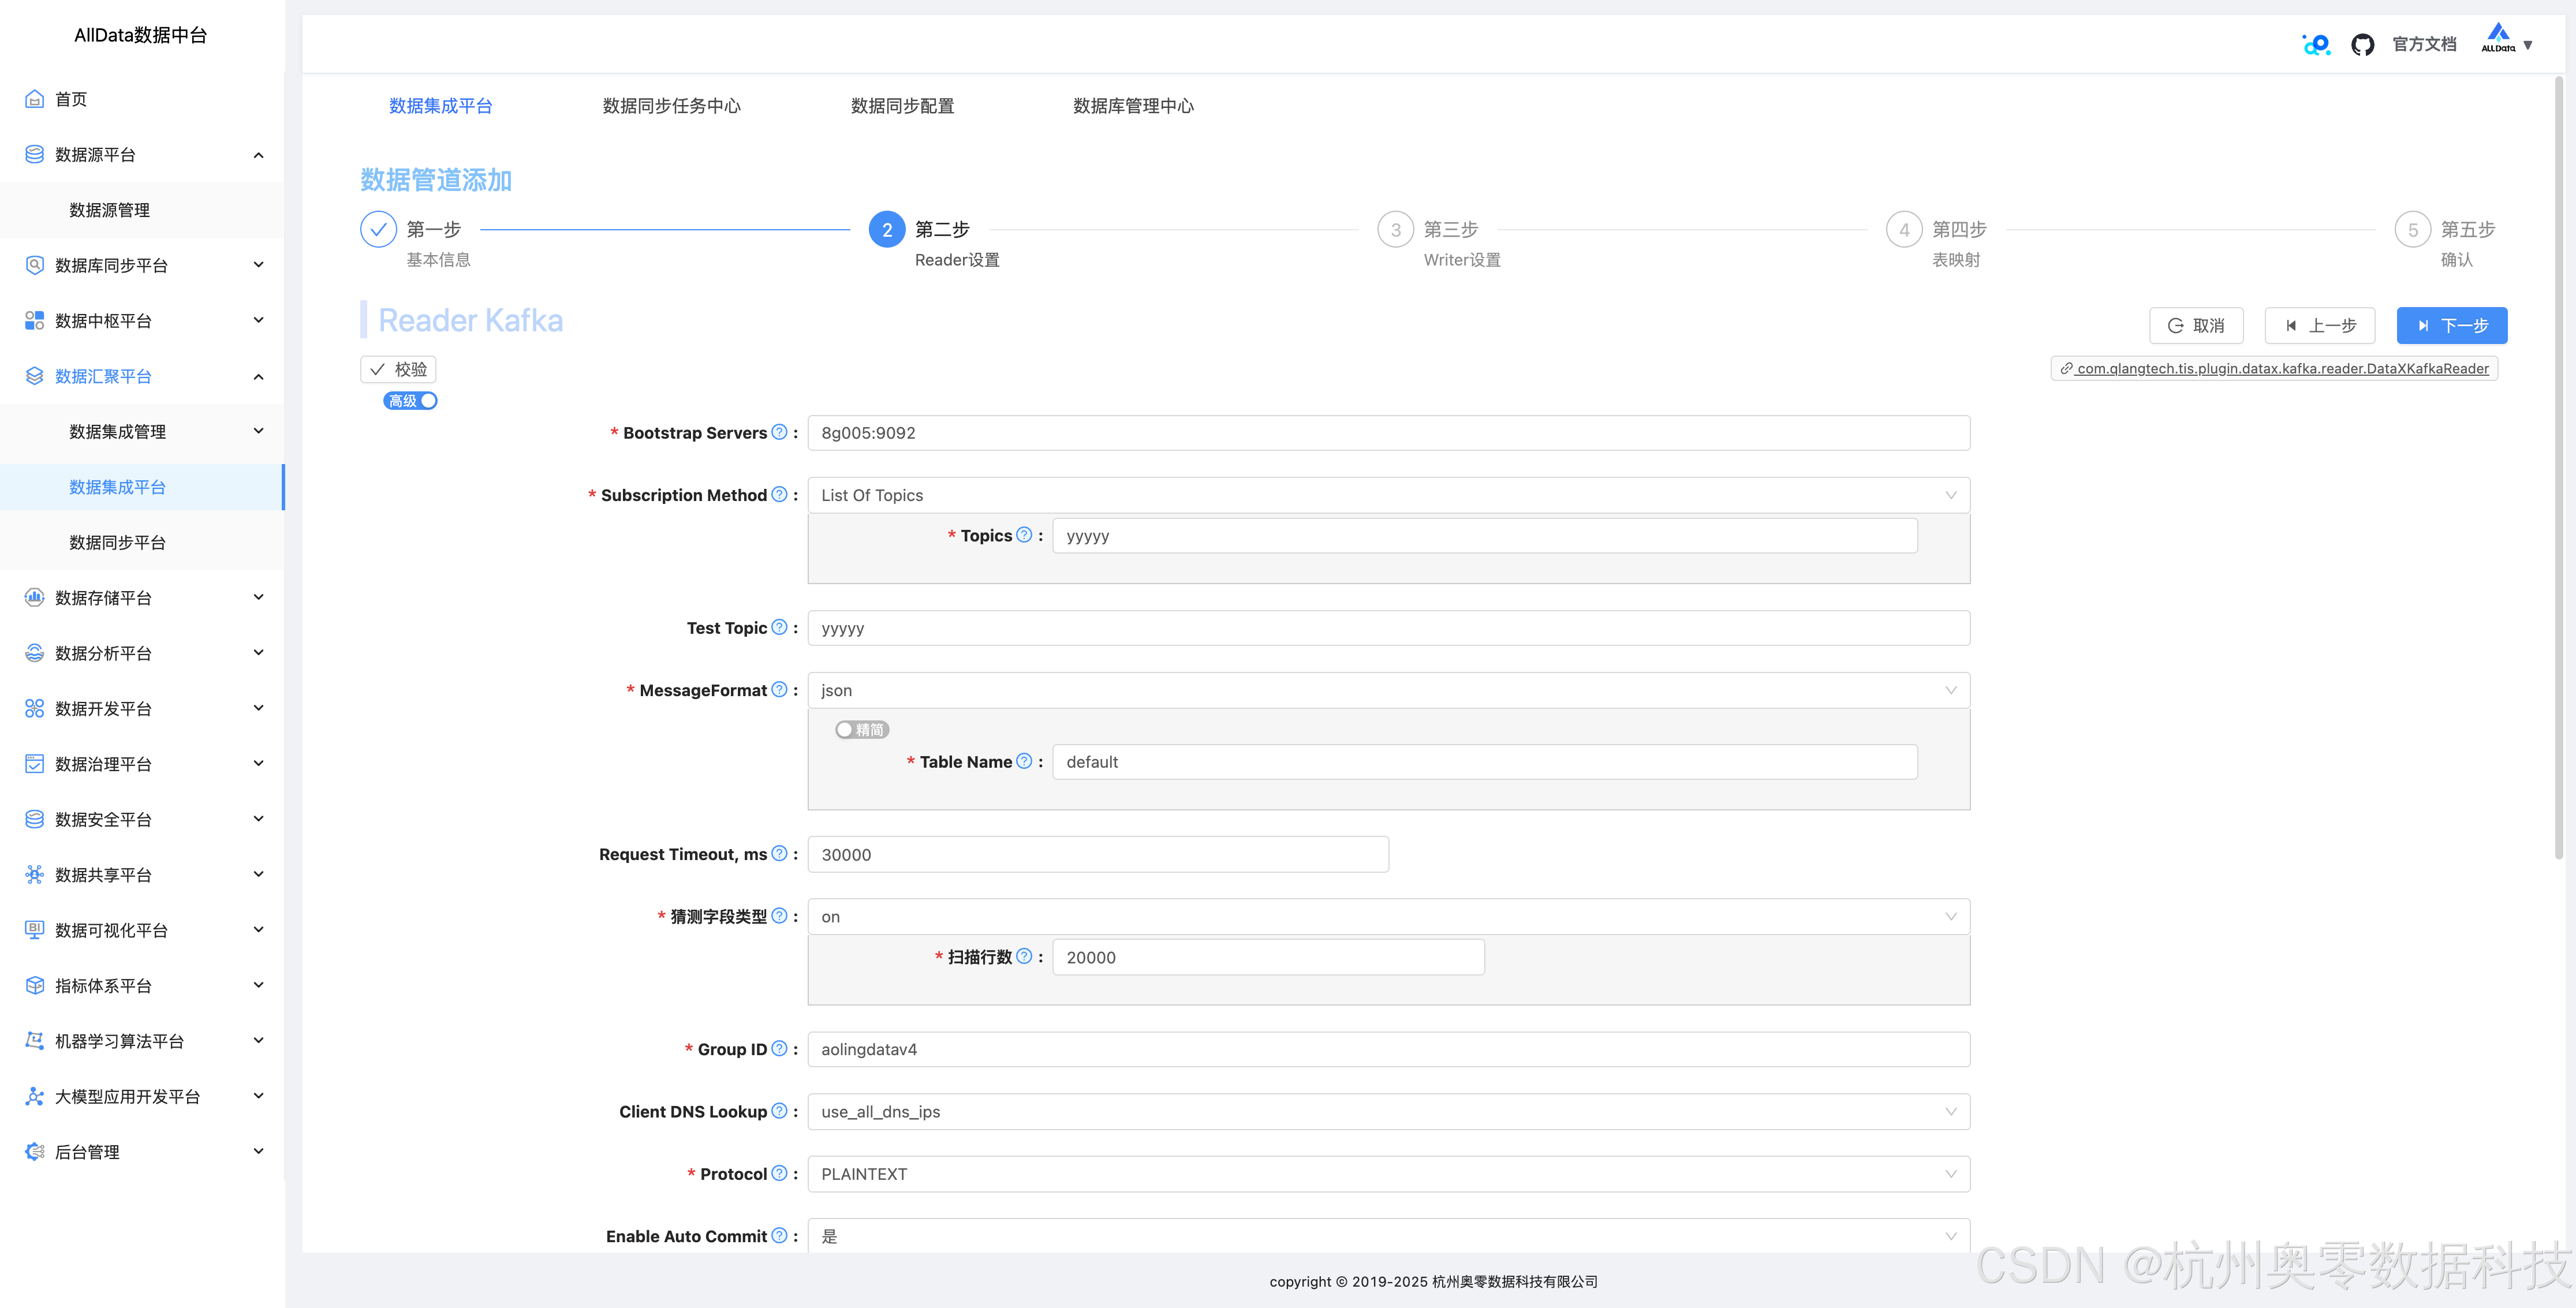Click the 指标体系平台 cube icon
Screen dimensions: 2576x1308
[34, 985]
